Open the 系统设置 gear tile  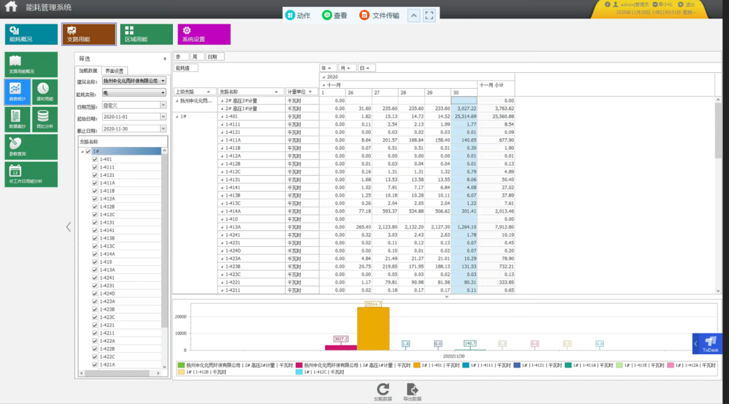click(x=204, y=34)
